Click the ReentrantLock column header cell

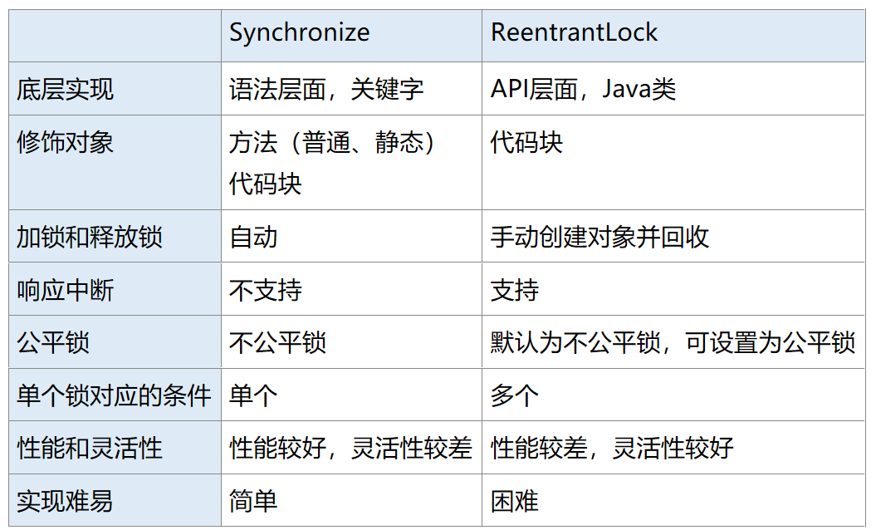coord(574,33)
